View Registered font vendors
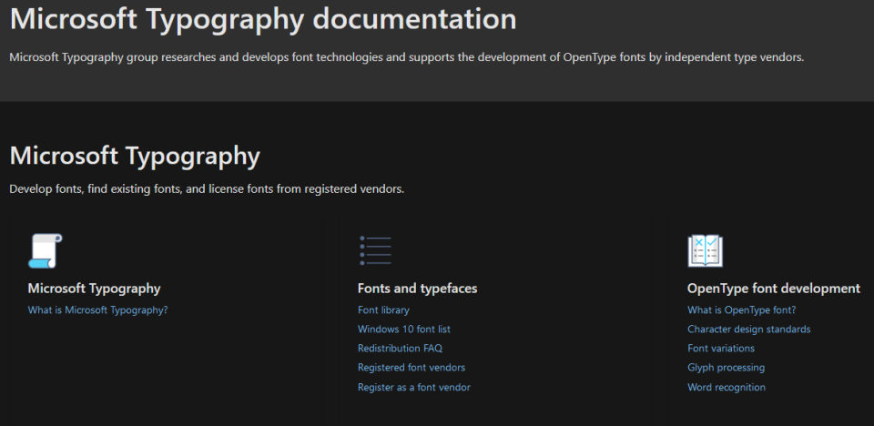The height and width of the screenshot is (426, 874). (x=412, y=368)
